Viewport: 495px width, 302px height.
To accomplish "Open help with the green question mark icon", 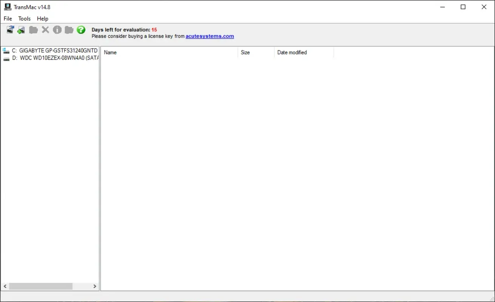I will 81,29.
